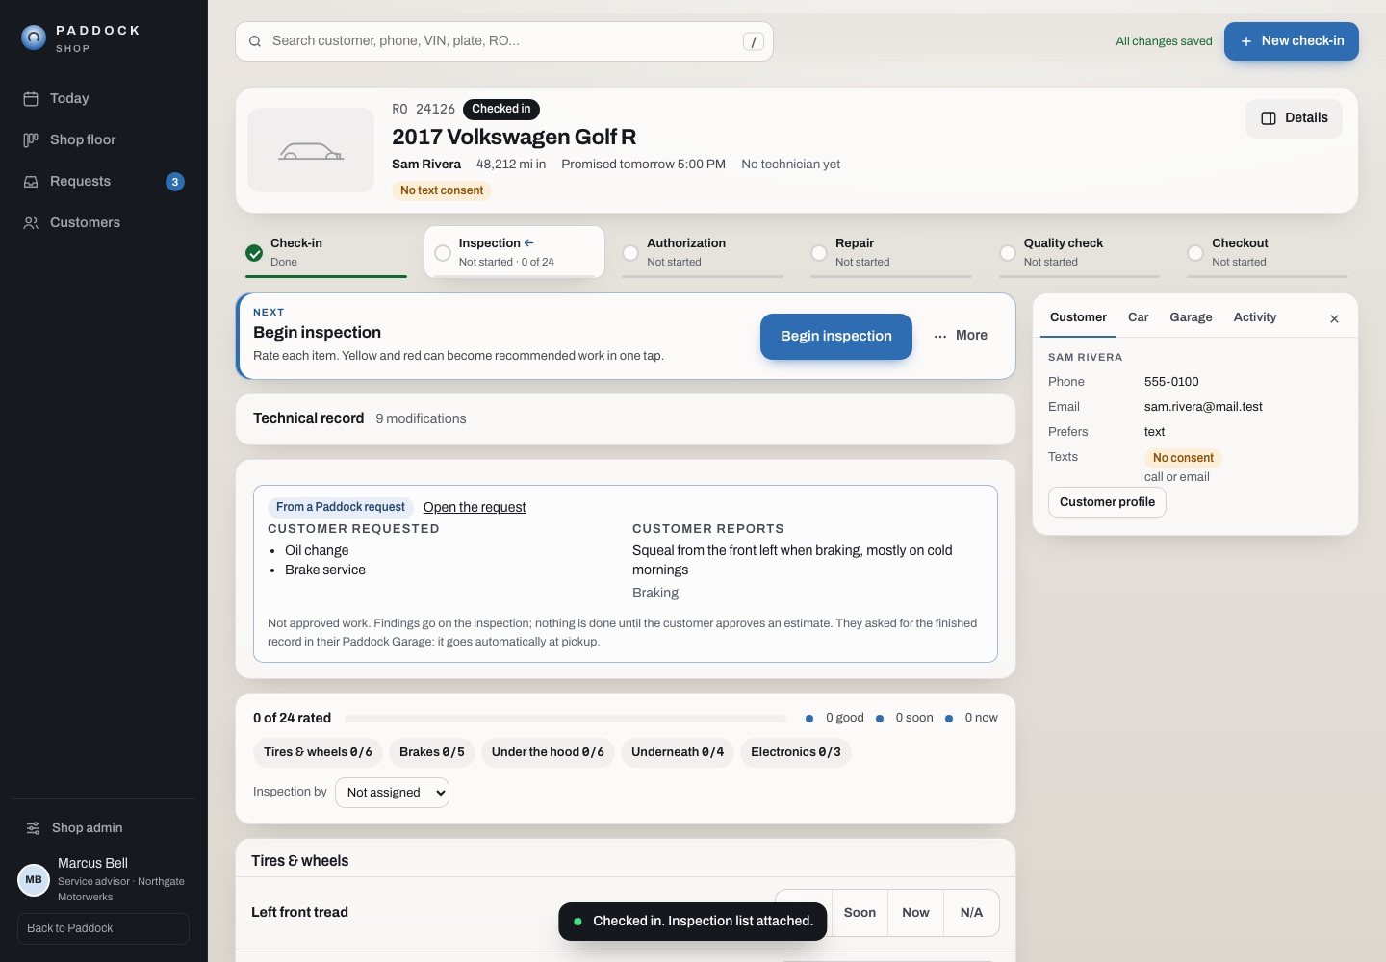The width and height of the screenshot is (1386, 962).
Task: Select the Quality check step
Action: pyautogui.click(x=1079, y=252)
